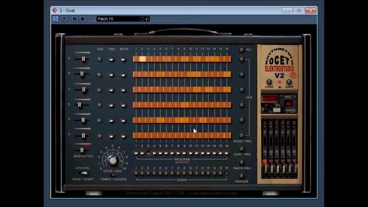The height and width of the screenshot is (207, 368).
Task: Toggle the MUTE button for channel A
Action: (x=123, y=59)
